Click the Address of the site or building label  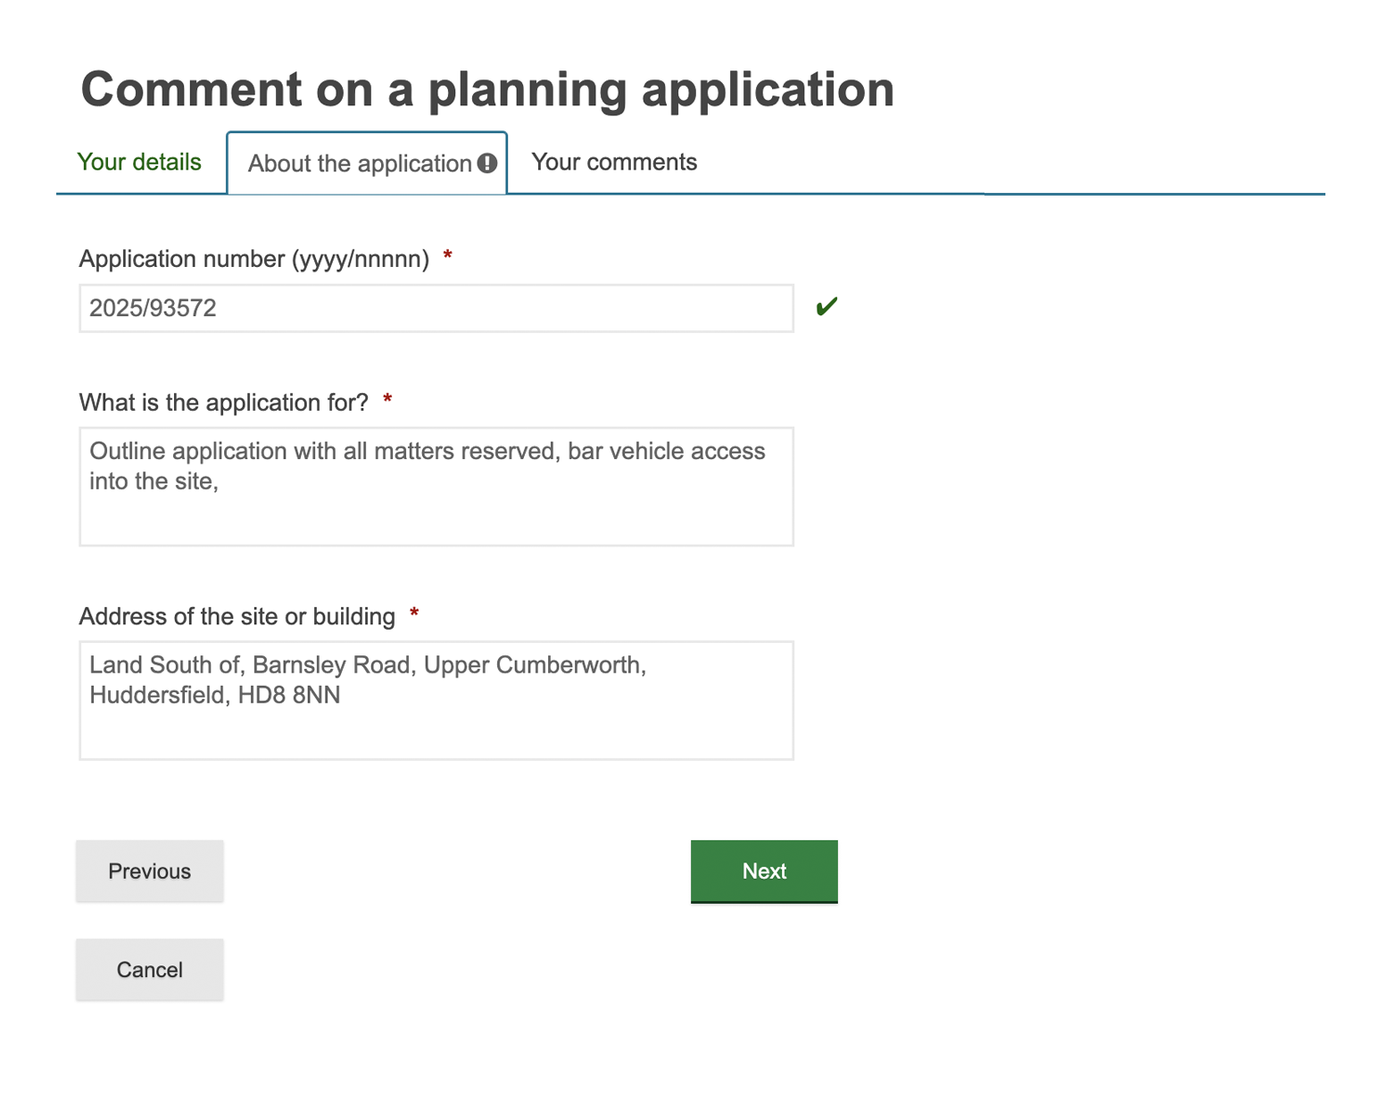click(237, 615)
